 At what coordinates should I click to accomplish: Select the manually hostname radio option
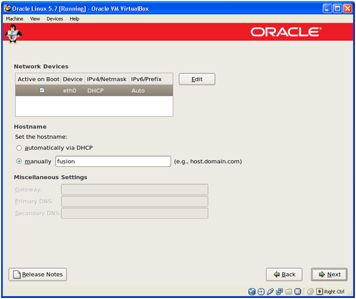tap(19, 161)
